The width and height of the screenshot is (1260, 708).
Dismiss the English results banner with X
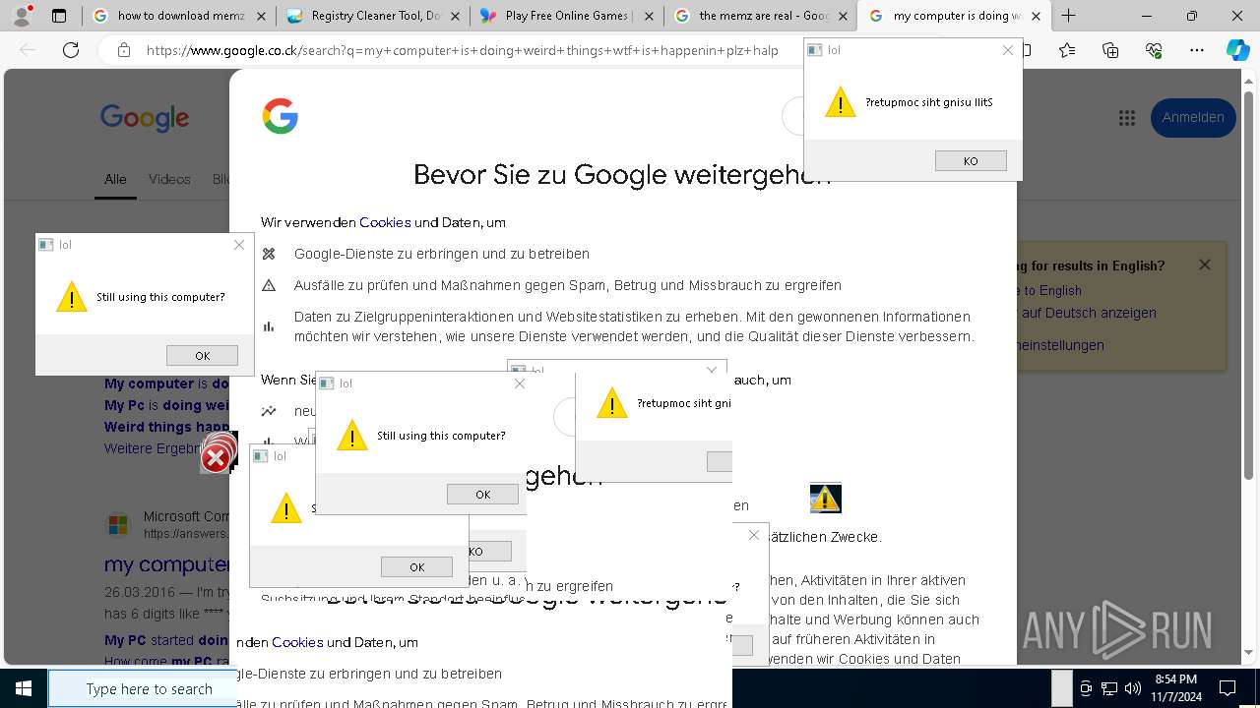click(1204, 265)
